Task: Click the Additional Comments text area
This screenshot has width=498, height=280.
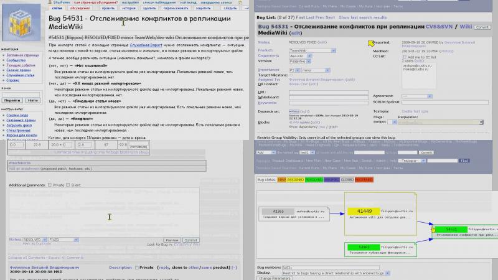Action: pos(104,212)
